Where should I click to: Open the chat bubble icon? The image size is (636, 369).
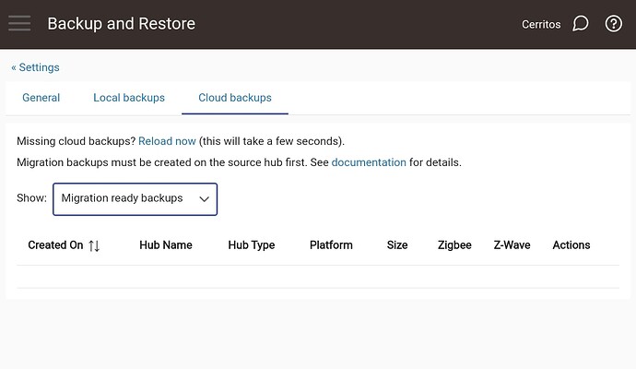580,24
